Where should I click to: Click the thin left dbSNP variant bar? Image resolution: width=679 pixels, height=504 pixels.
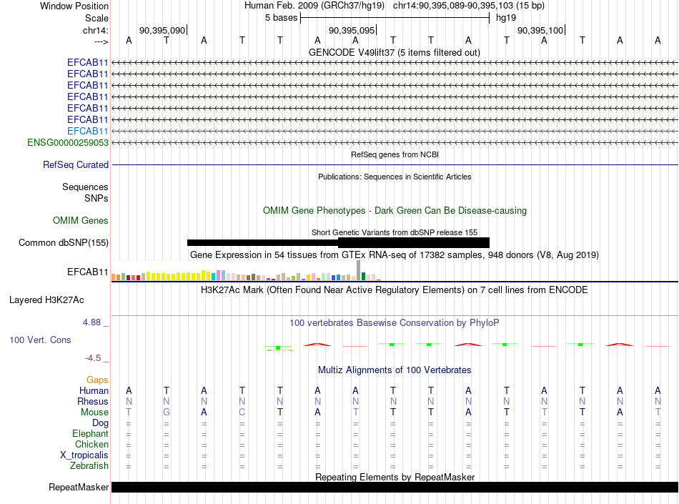[262, 242]
